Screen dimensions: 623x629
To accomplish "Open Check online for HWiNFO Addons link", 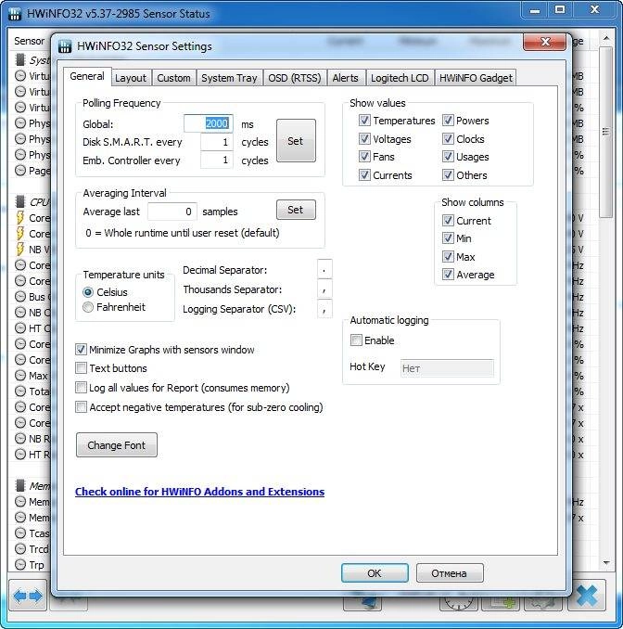I will [x=199, y=492].
